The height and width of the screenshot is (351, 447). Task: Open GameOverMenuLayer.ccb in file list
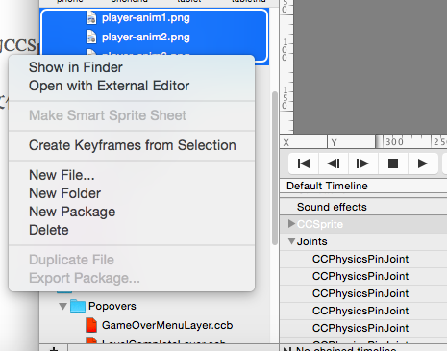[167, 325]
